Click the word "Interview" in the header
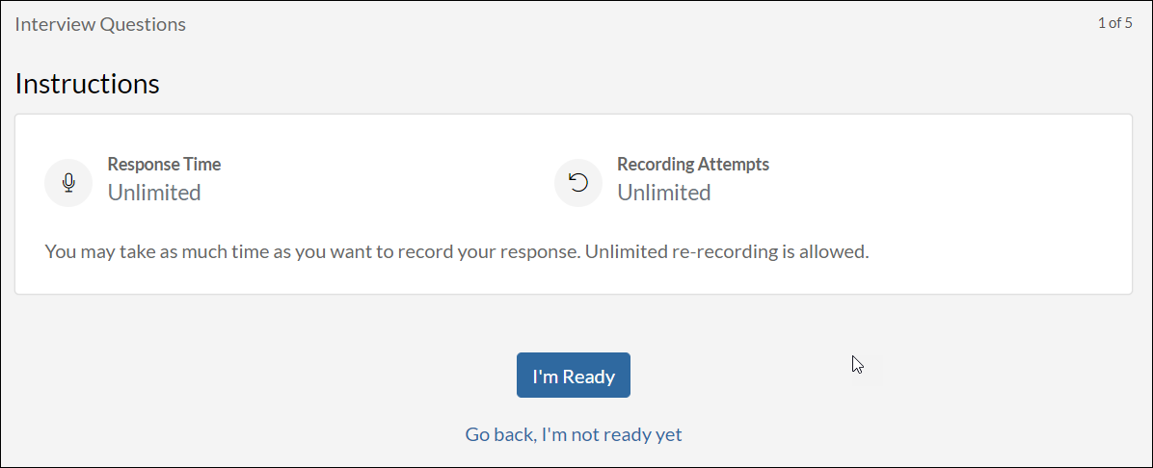Viewport: 1153px width, 468px height. click(56, 24)
